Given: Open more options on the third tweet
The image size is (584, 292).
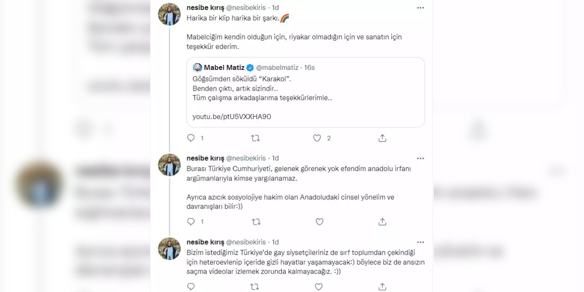Looking at the screenshot, I should [421, 242].
